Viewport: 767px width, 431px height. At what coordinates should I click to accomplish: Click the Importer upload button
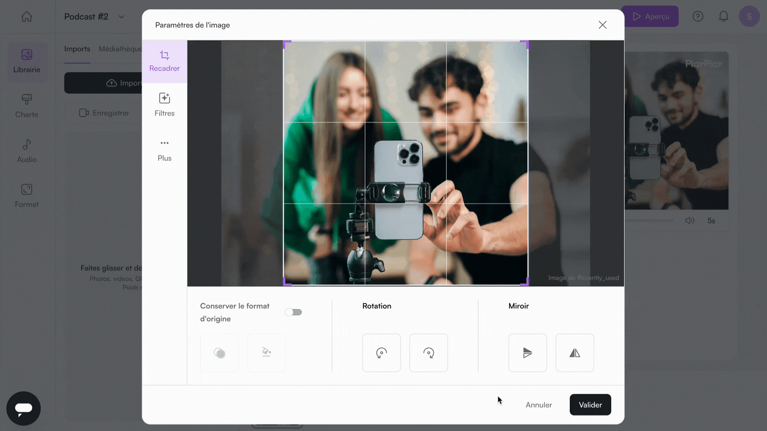click(103, 83)
